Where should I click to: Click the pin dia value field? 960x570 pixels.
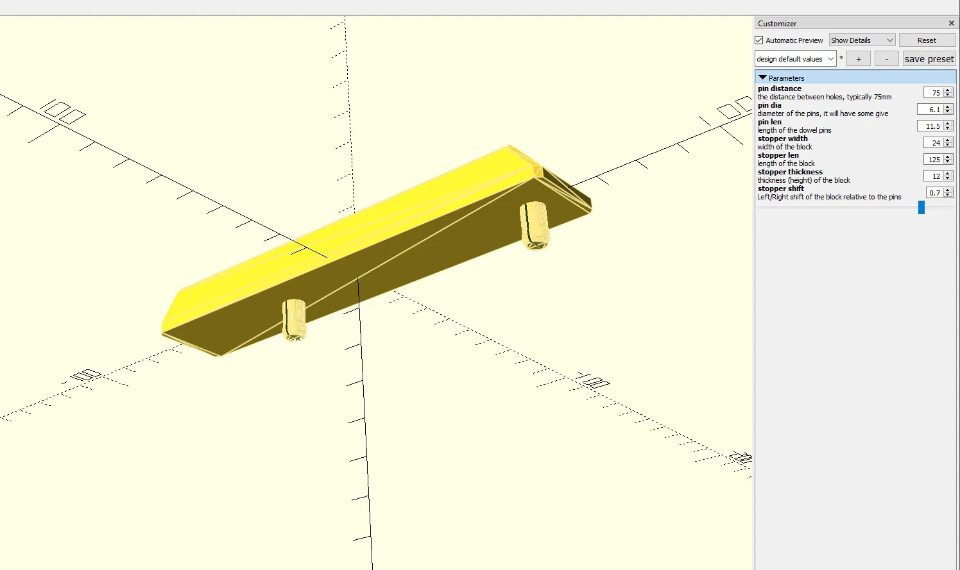click(x=930, y=110)
